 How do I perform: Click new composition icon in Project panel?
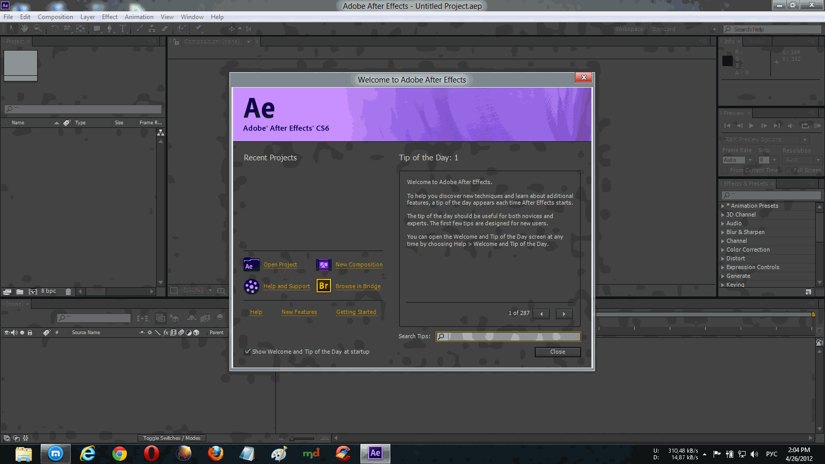click(x=32, y=291)
